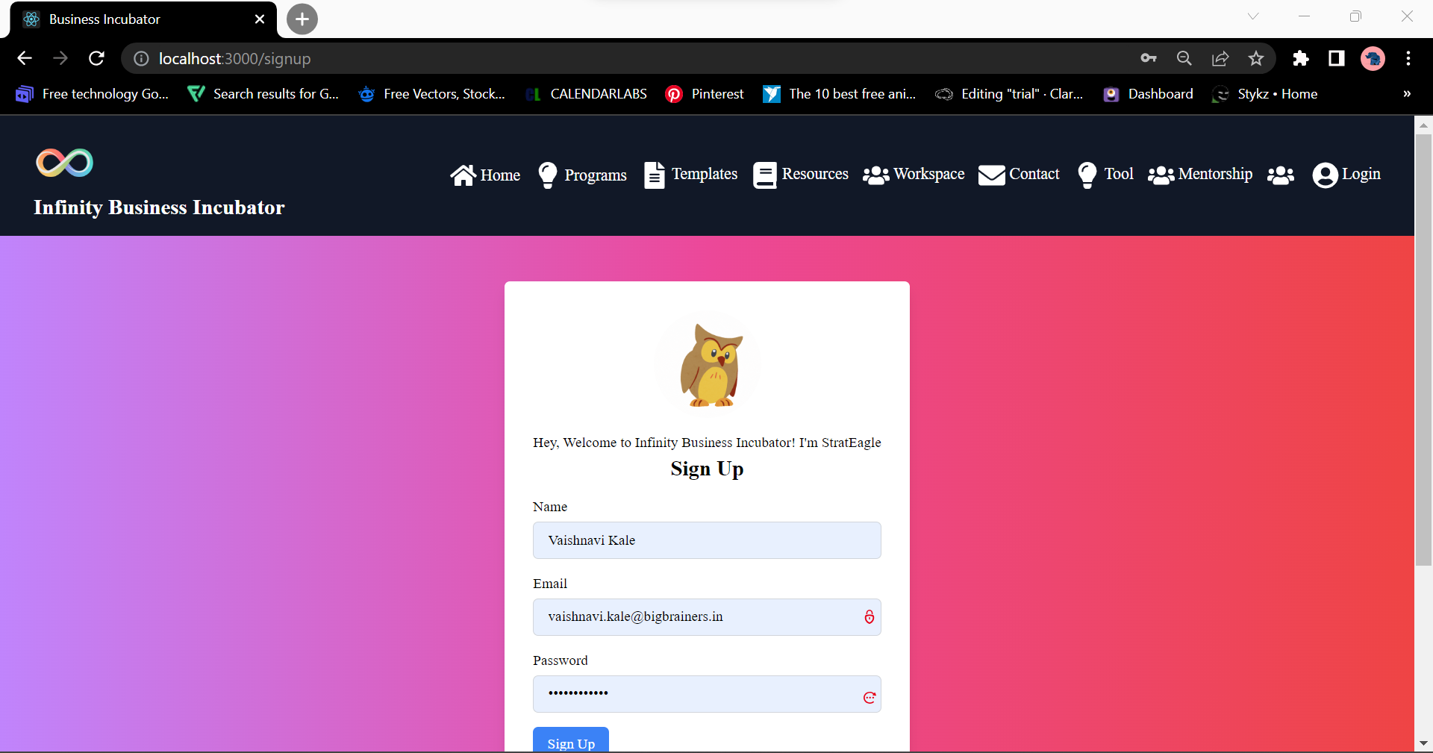Click the Mentorship group icon
The height and width of the screenshot is (753, 1433).
click(x=1161, y=175)
